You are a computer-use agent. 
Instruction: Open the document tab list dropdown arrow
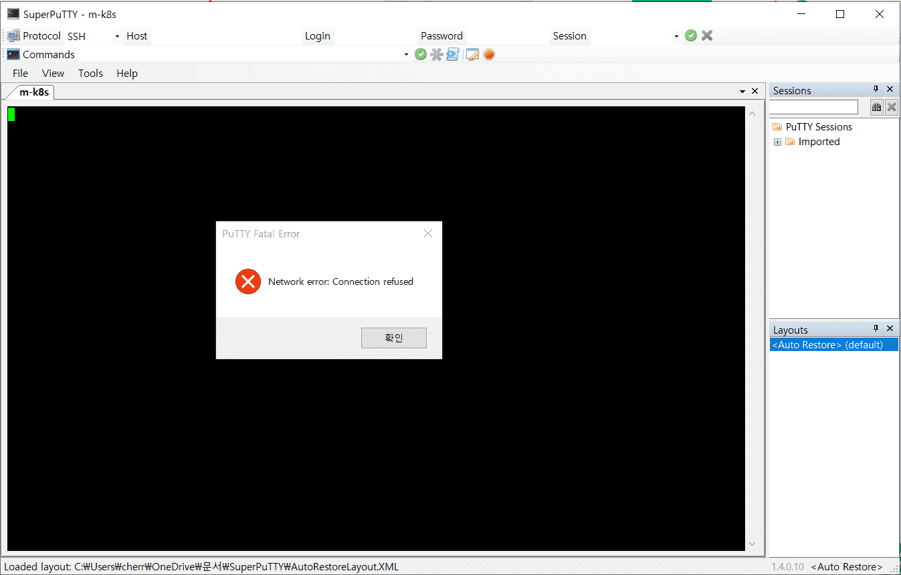742,92
